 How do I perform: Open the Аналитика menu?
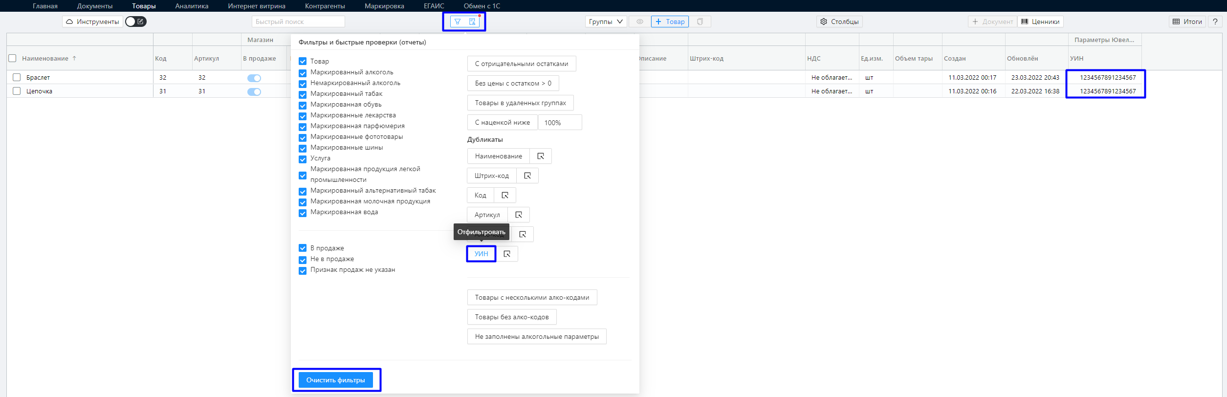(192, 6)
